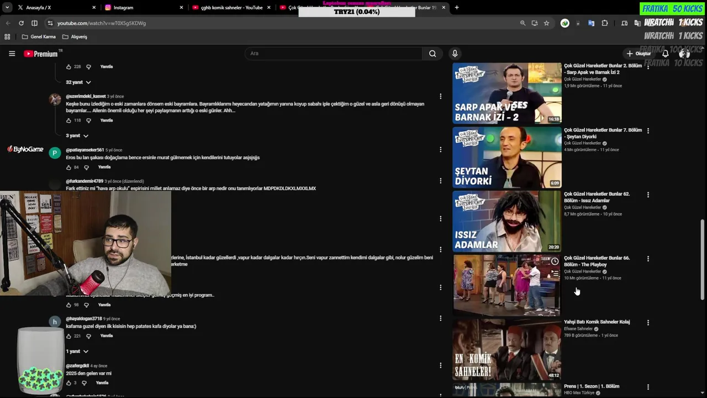Screen dimensions: 707x398
Task: Dislike the comment by @zafergdkil
Action: click(84, 383)
